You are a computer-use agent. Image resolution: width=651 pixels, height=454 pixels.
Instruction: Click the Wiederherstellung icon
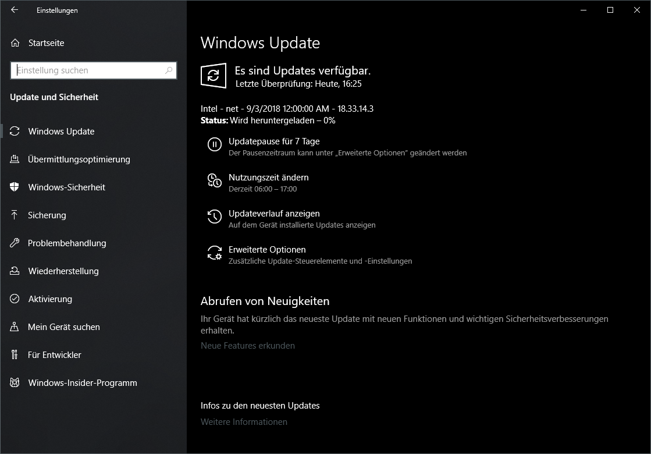(x=15, y=271)
